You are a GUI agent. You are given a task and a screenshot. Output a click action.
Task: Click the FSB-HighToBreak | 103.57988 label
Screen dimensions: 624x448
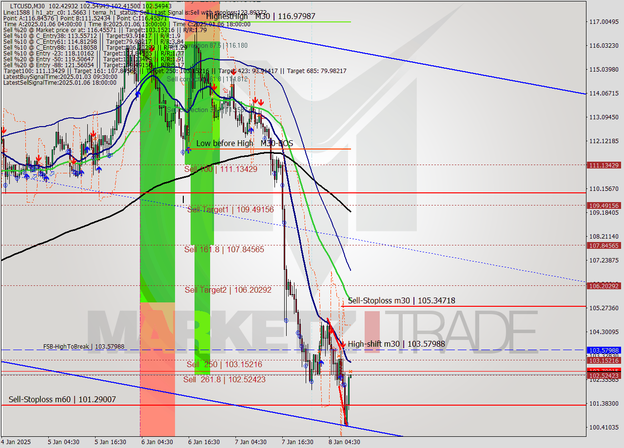pos(83,347)
